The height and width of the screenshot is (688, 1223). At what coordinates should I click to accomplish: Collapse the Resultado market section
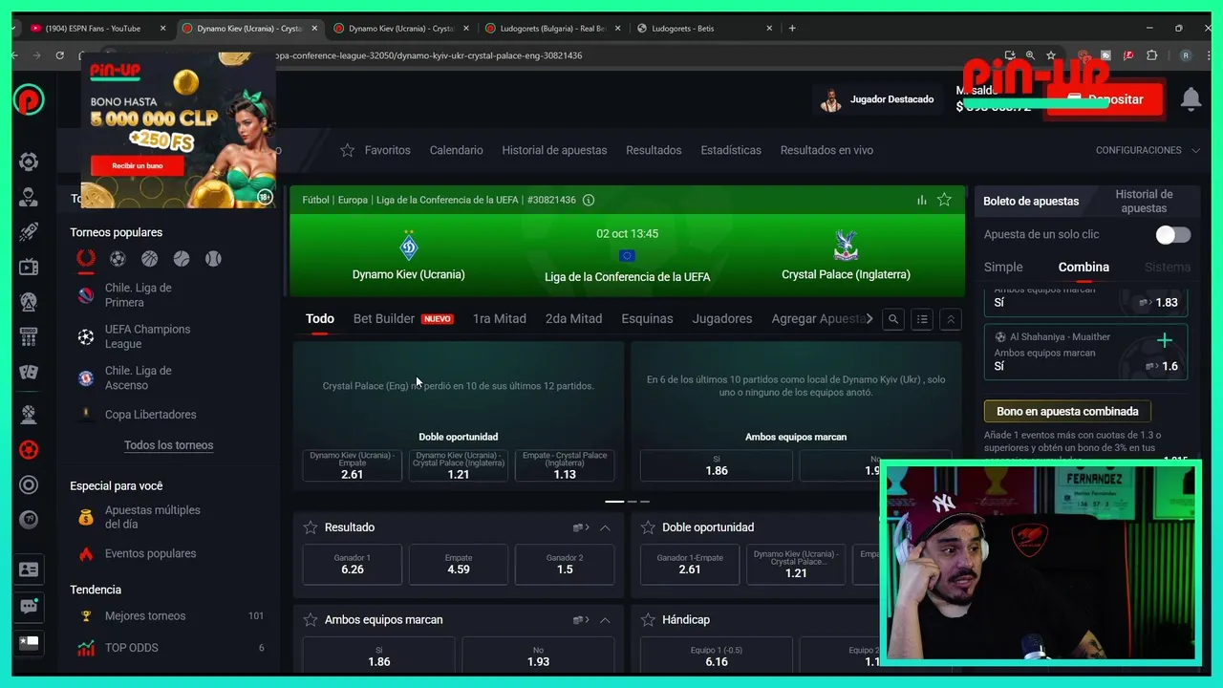pos(605,527)
